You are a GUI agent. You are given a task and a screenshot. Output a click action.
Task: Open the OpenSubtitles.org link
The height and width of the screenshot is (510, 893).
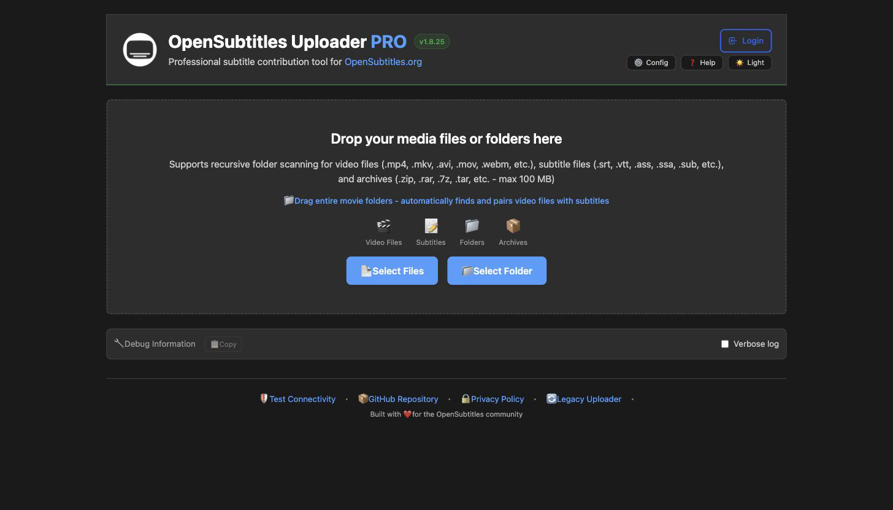[383, 61]
